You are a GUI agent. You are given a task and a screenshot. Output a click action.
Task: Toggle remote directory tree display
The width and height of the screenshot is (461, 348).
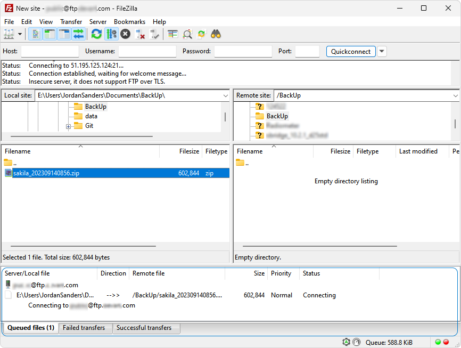point(64,35)
